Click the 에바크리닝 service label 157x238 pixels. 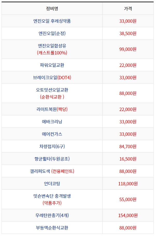click(x=52, y=122)
